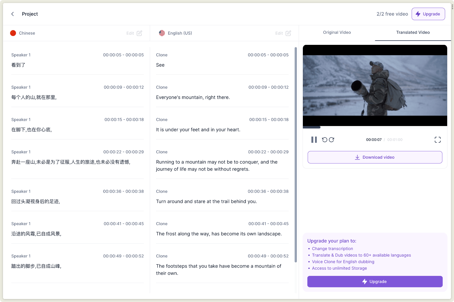Click the rewind counterclockwise arrow icon
Viewport: 454px width, 302px height.
pyautogui.click(x=324, y=140)
